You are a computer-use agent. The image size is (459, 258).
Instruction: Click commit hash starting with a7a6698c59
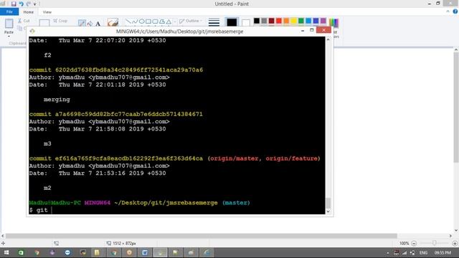[x=129, y=114]
